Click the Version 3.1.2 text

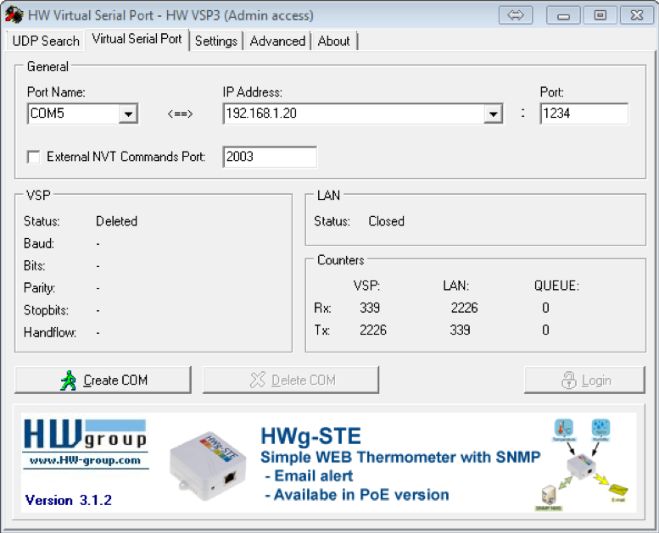tap(69, 500)
